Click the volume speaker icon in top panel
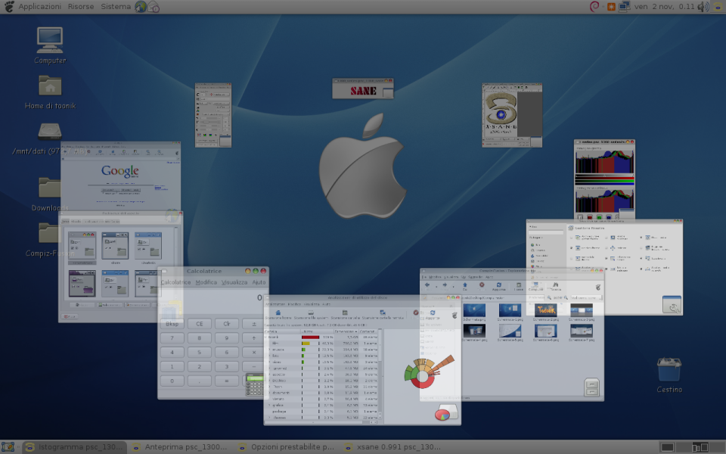 [x=703, y=7]
